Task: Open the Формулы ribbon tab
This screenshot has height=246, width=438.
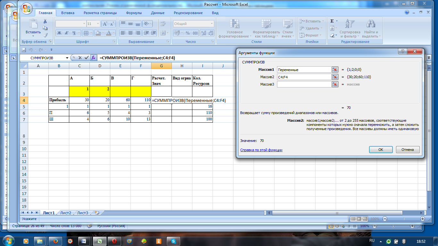Action: pos(134,13)
